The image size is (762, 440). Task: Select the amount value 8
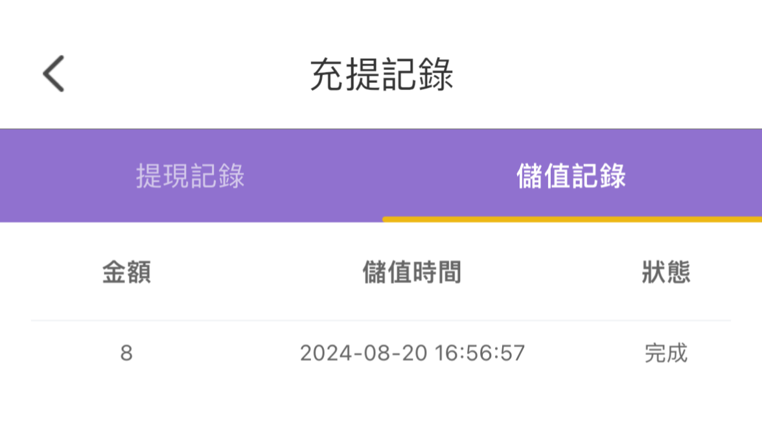(126, 354)
